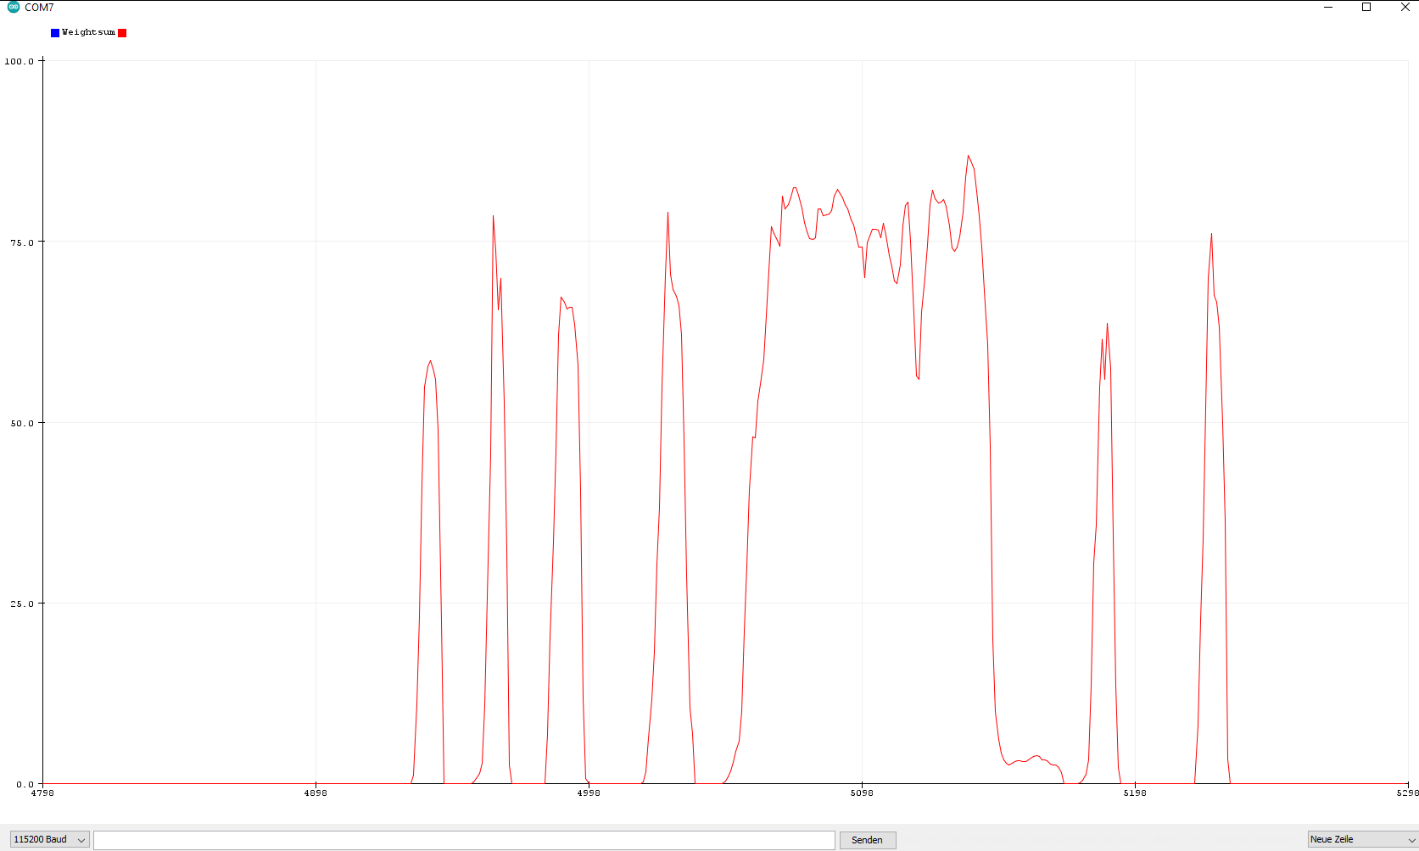Maximize the COM7 plotter window

[x=1366, y=7]
